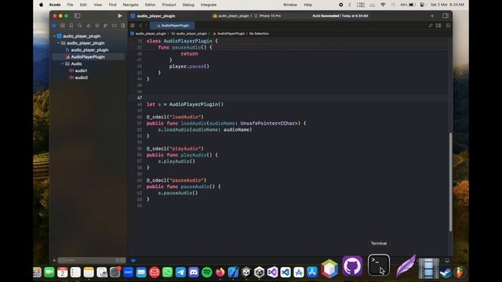
Task: Click the Build Succeeded status text
Action: coord(340,16)
